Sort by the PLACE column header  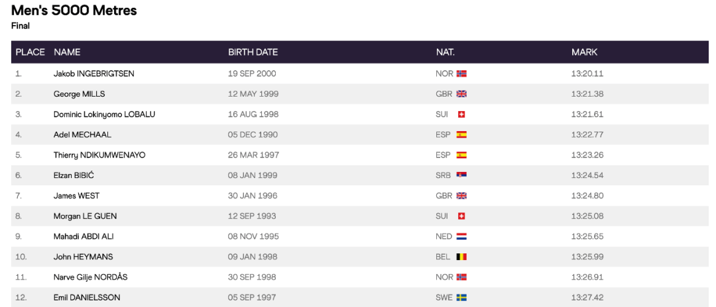pos(29,52)
